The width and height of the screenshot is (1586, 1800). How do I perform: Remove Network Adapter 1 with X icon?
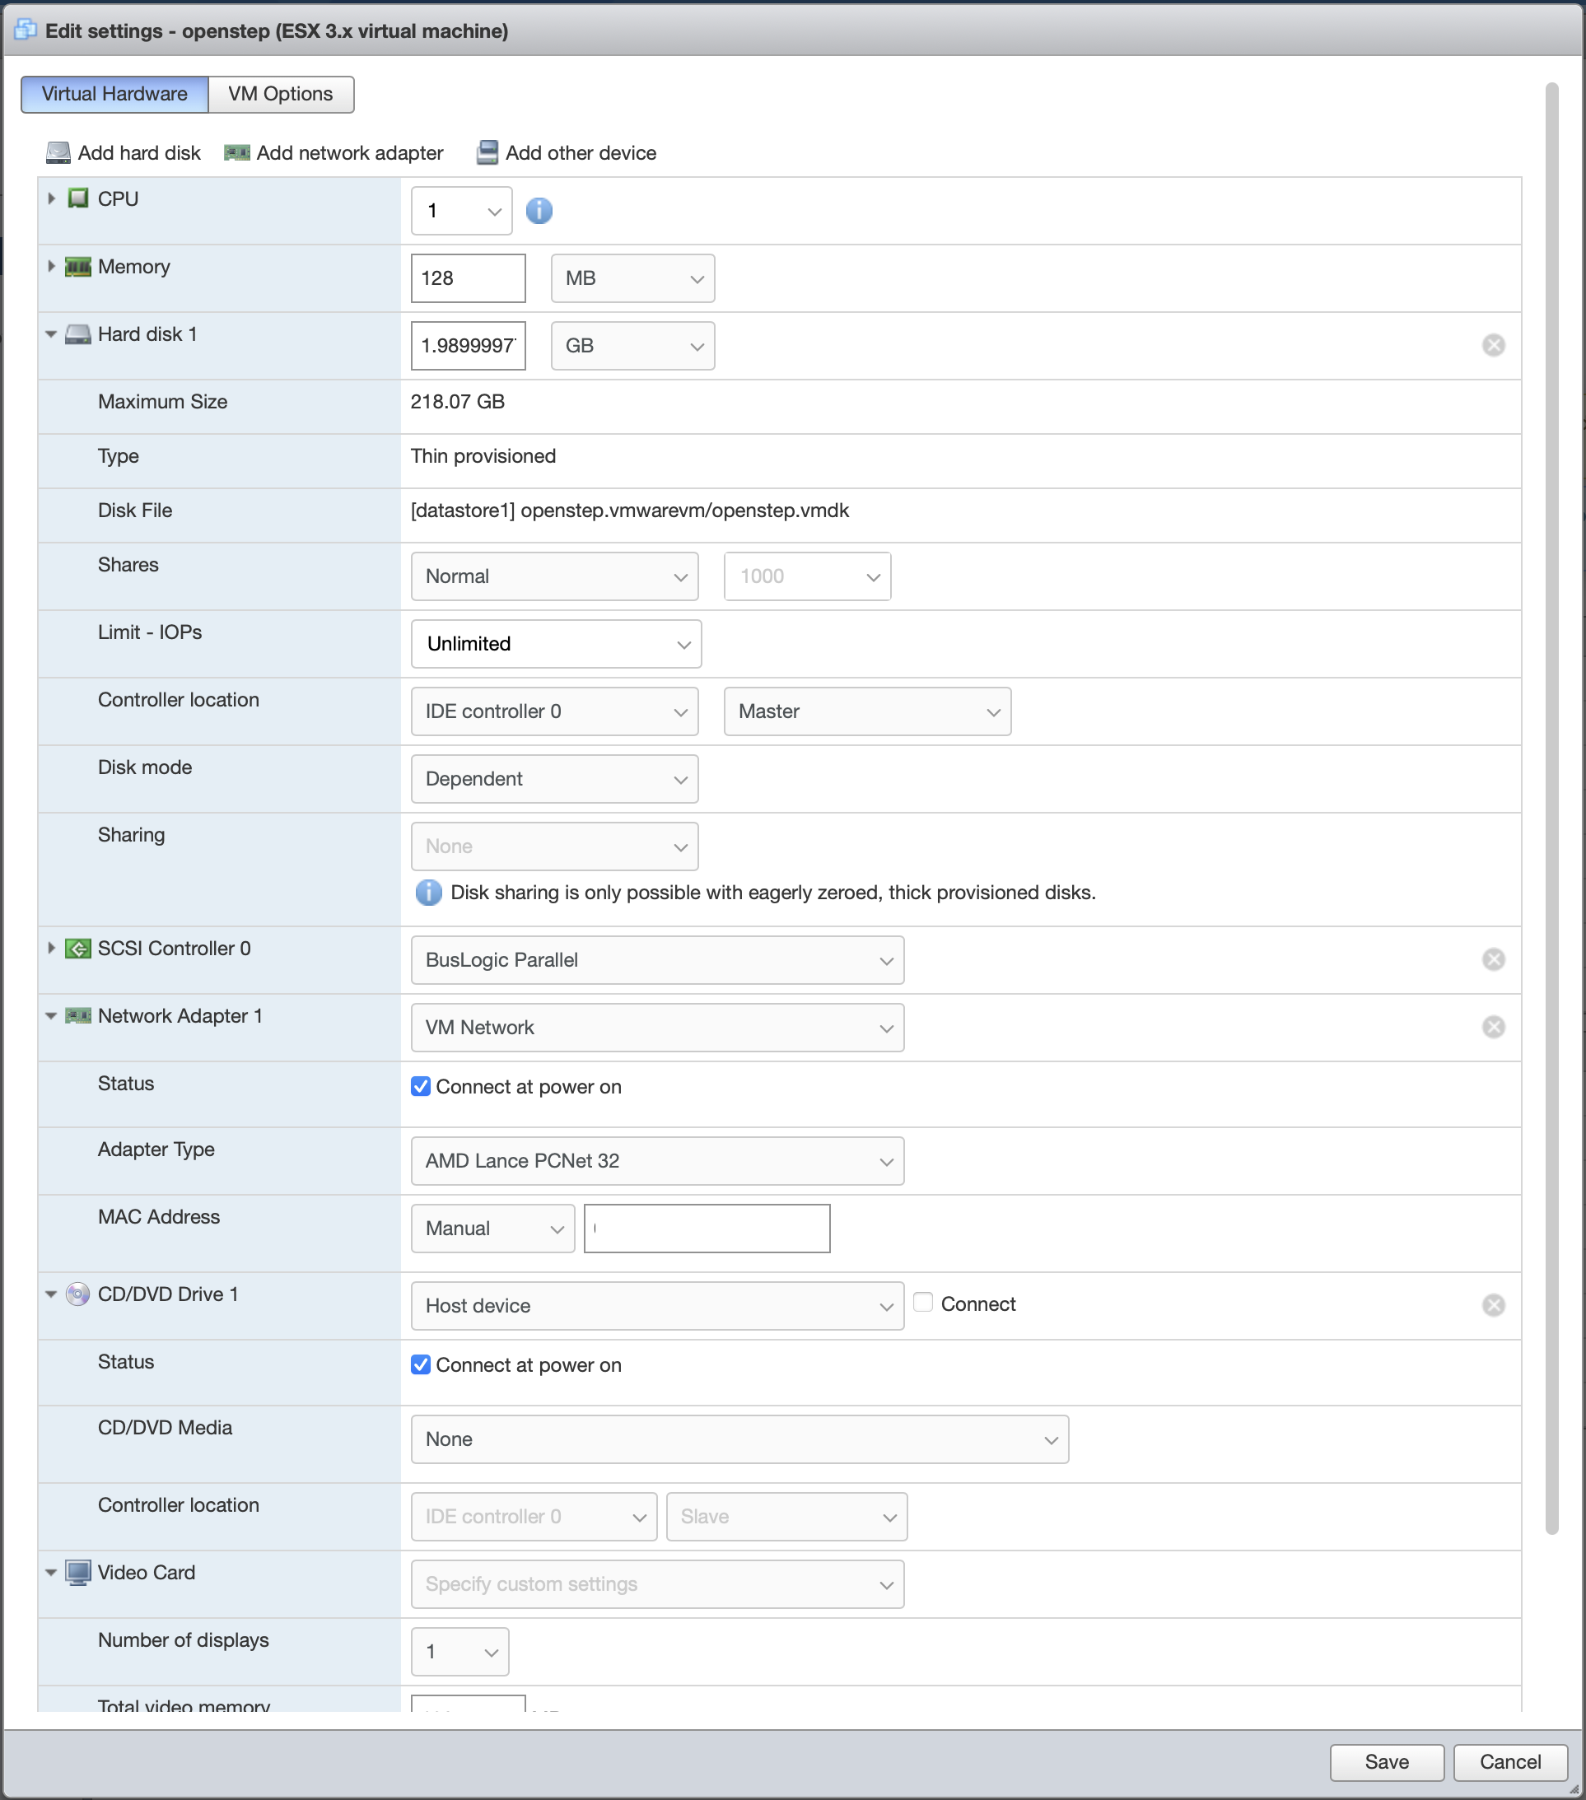click(1493, 1028)
